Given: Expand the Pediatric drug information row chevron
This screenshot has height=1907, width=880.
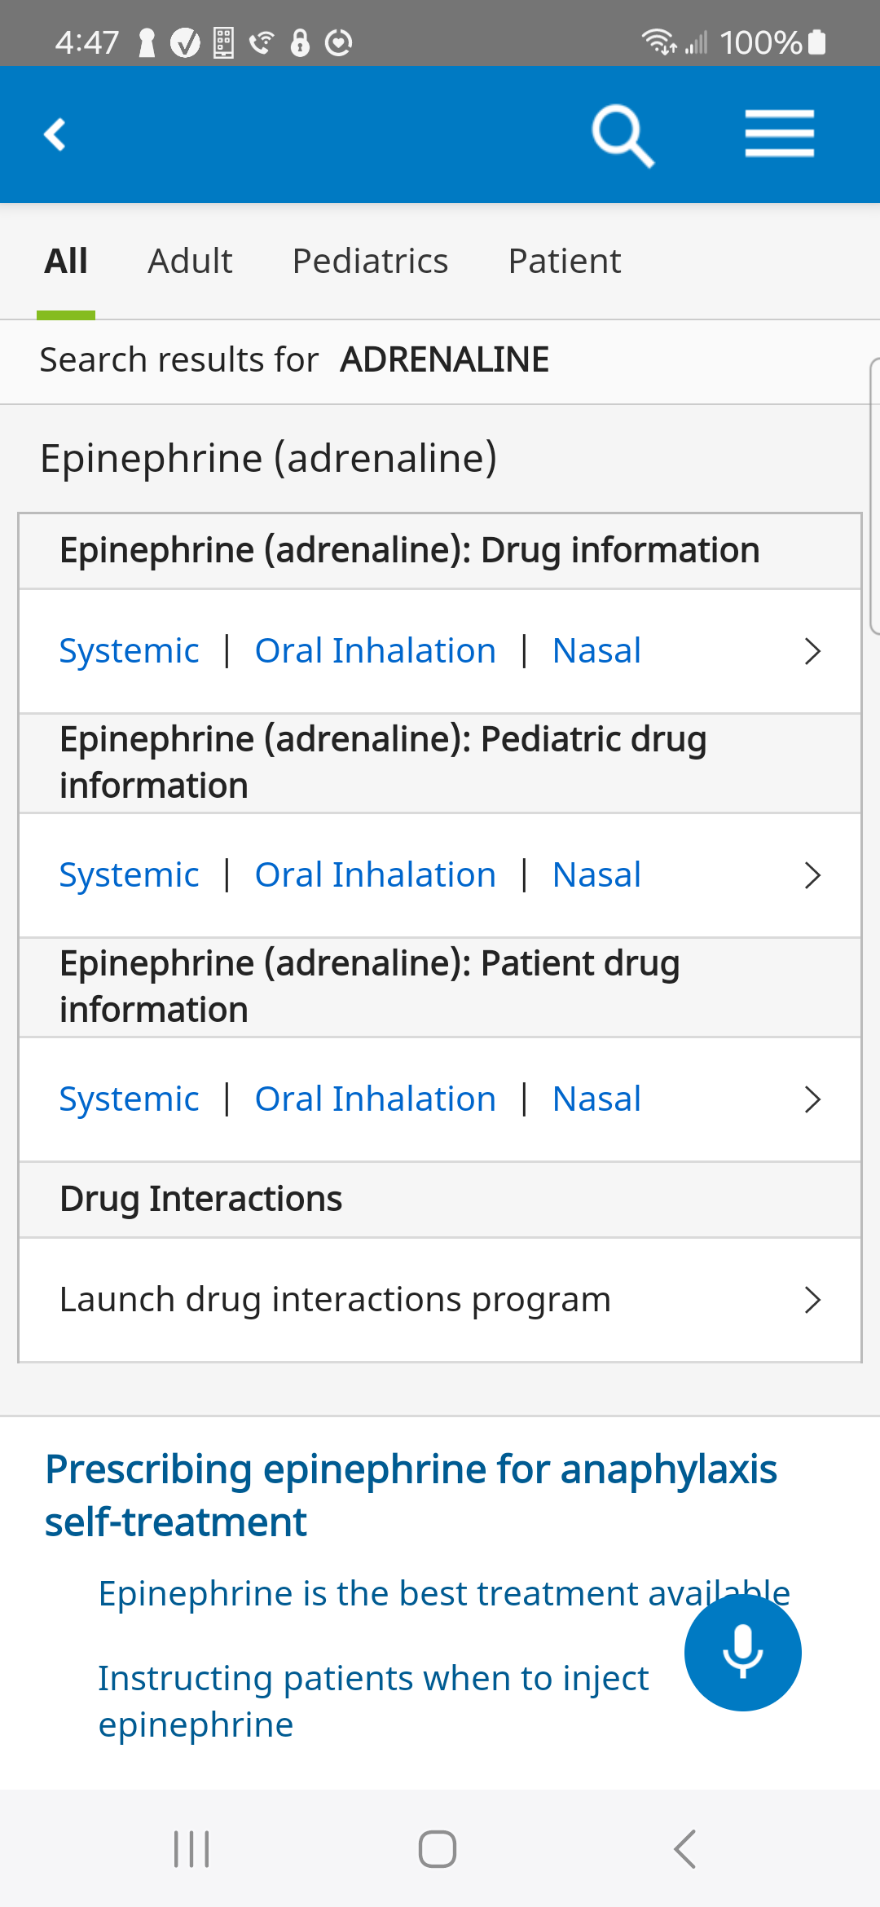Looking at the screenshot, I should click(x=812, y=875).
